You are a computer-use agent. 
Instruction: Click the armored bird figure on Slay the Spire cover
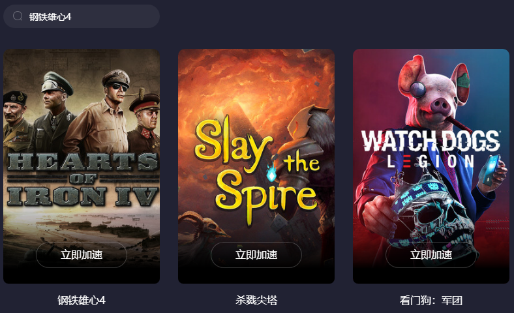(307, 138)
